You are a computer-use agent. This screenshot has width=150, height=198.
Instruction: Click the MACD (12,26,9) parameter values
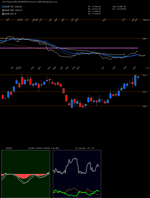pyautogui.click(x=41, y=148)
